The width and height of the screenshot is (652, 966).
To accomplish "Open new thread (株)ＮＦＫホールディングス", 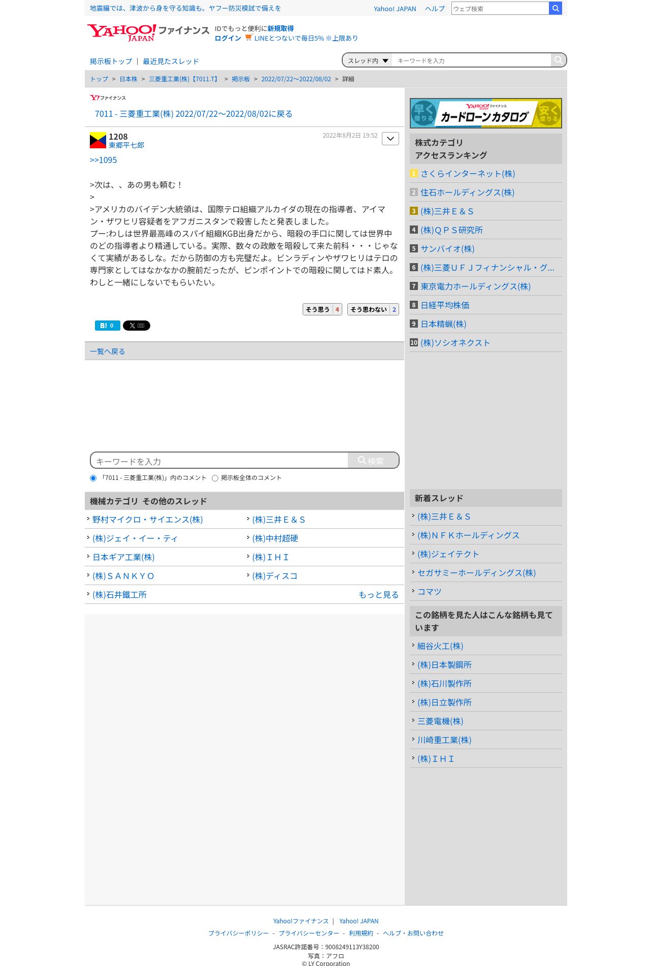I will 468,535.
